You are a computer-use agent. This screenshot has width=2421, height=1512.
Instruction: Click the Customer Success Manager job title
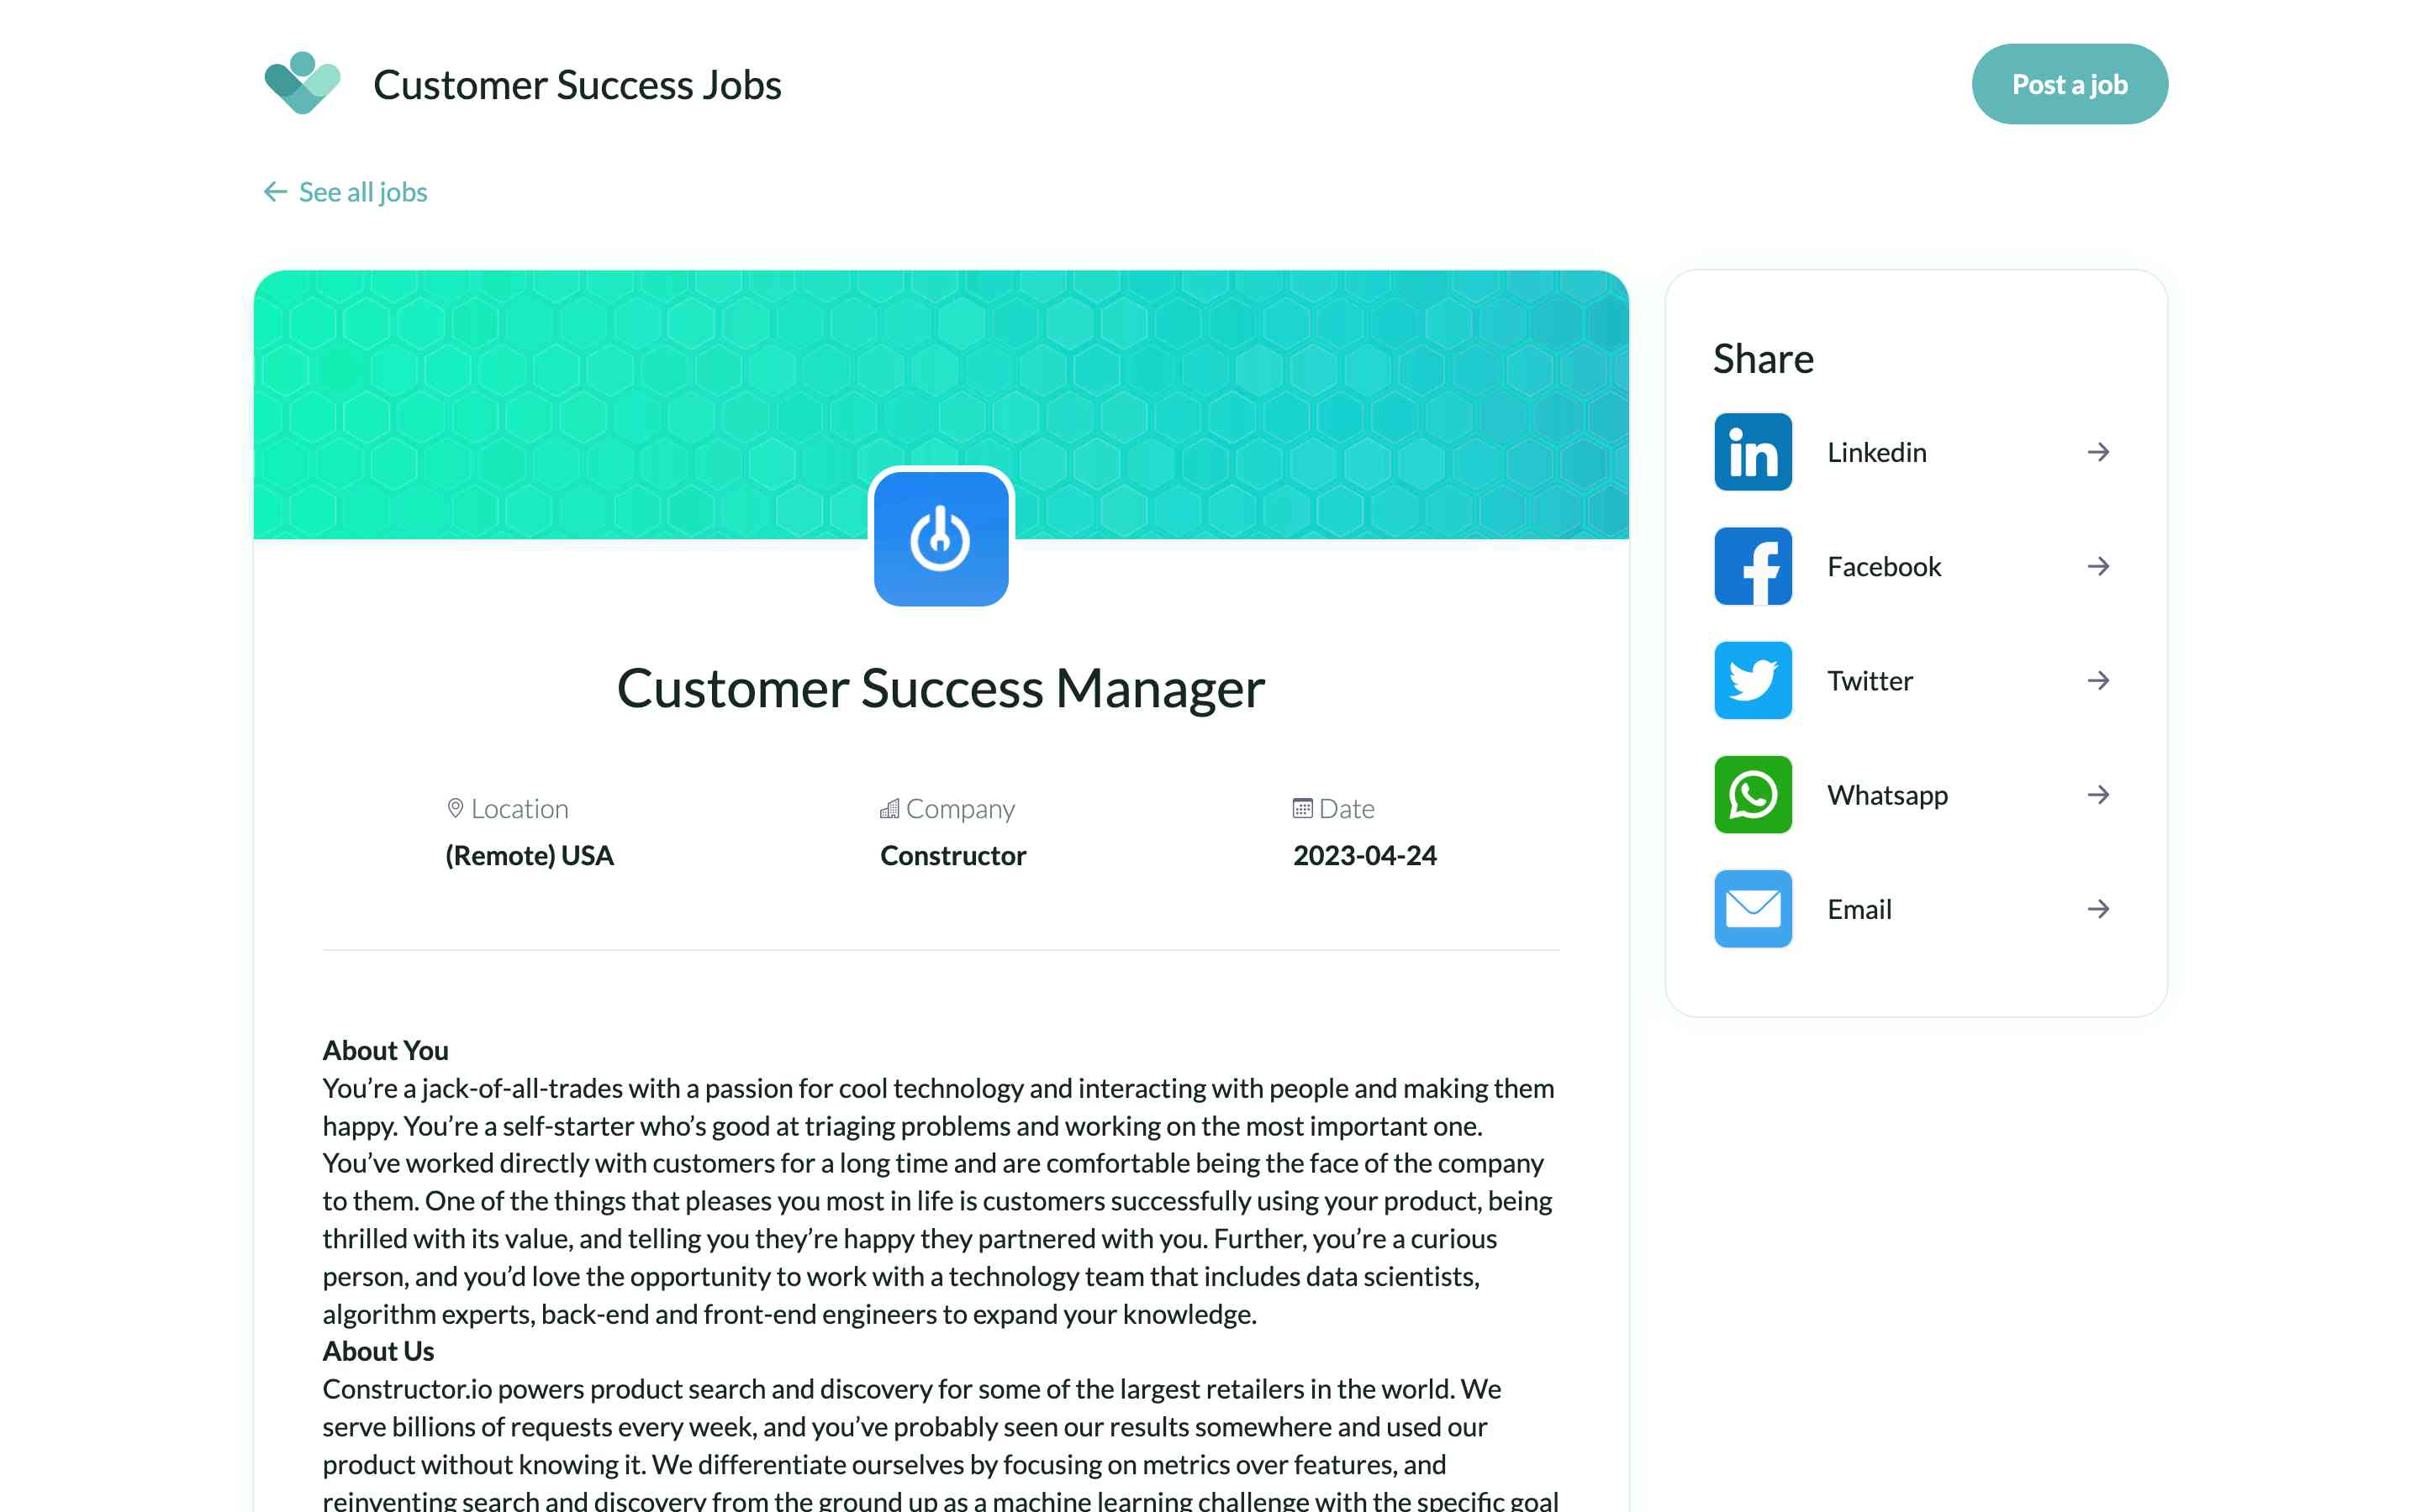tap(941, 688)
